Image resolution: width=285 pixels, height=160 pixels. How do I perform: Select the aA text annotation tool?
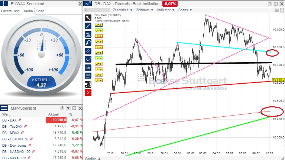[x=88, y=68]
